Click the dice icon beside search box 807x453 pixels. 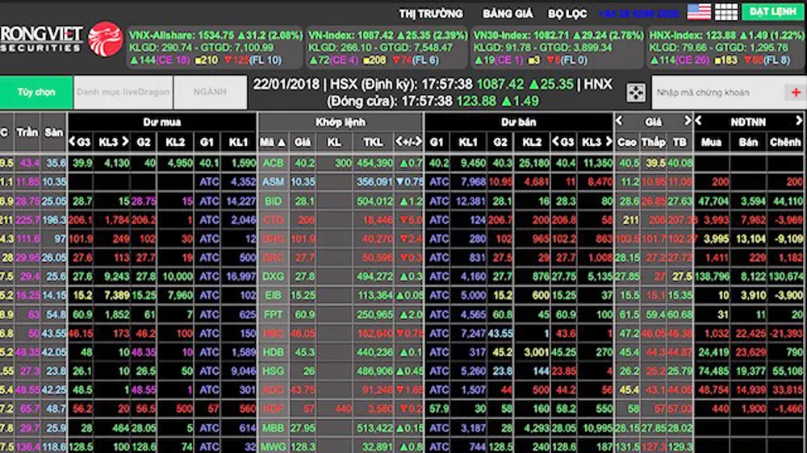[637, 93]
